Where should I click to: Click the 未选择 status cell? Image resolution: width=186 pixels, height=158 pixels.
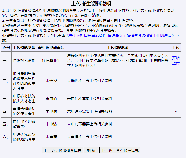51,81
